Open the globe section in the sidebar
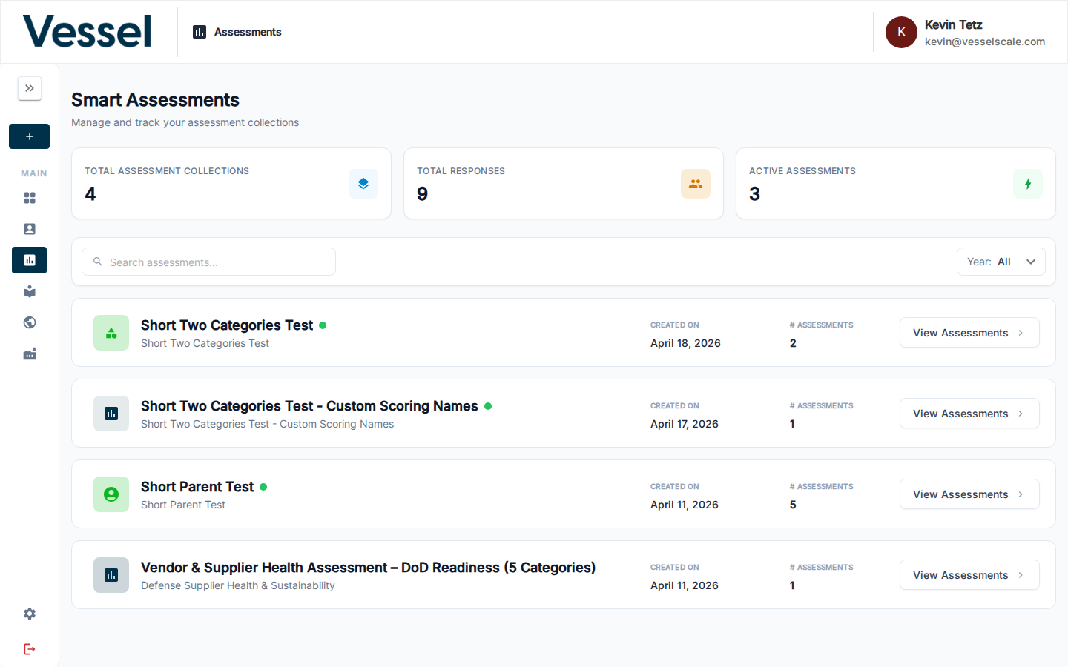Screen dimensions: 1068x667 (x=29, y=322)
